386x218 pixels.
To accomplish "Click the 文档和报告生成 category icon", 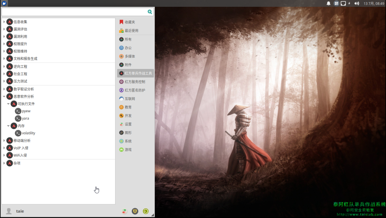I will coord(10,59).
